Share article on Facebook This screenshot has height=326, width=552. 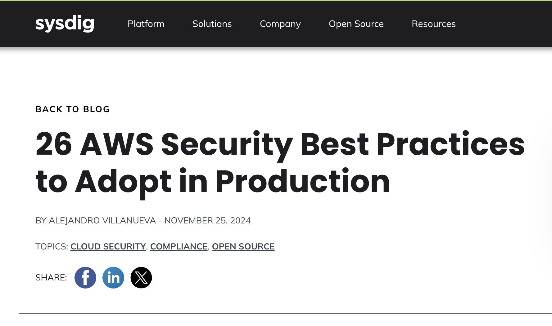[x=85, y=278]
